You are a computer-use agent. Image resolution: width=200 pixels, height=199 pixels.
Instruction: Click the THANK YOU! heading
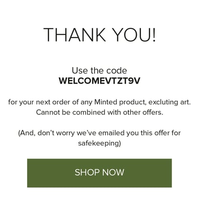click(100, 35)
